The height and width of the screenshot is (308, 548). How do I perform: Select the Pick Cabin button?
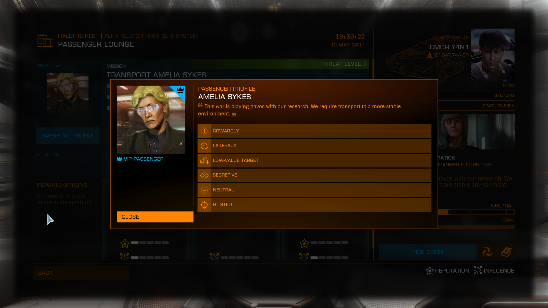pyautogui.click(x=428, y=252)
